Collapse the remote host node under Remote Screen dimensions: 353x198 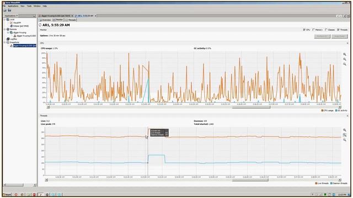[x=8, y=32]
